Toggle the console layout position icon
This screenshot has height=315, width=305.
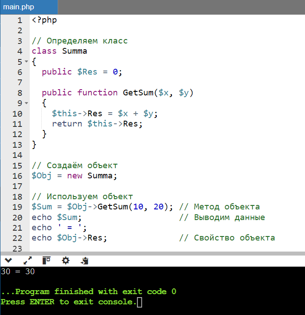47,260
